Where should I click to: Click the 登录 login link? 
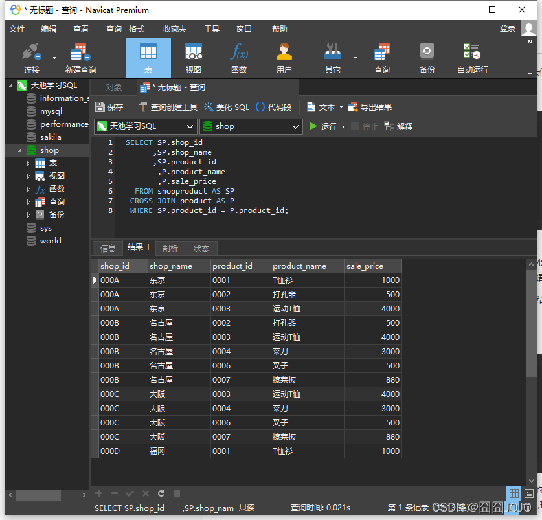(508, 28)
